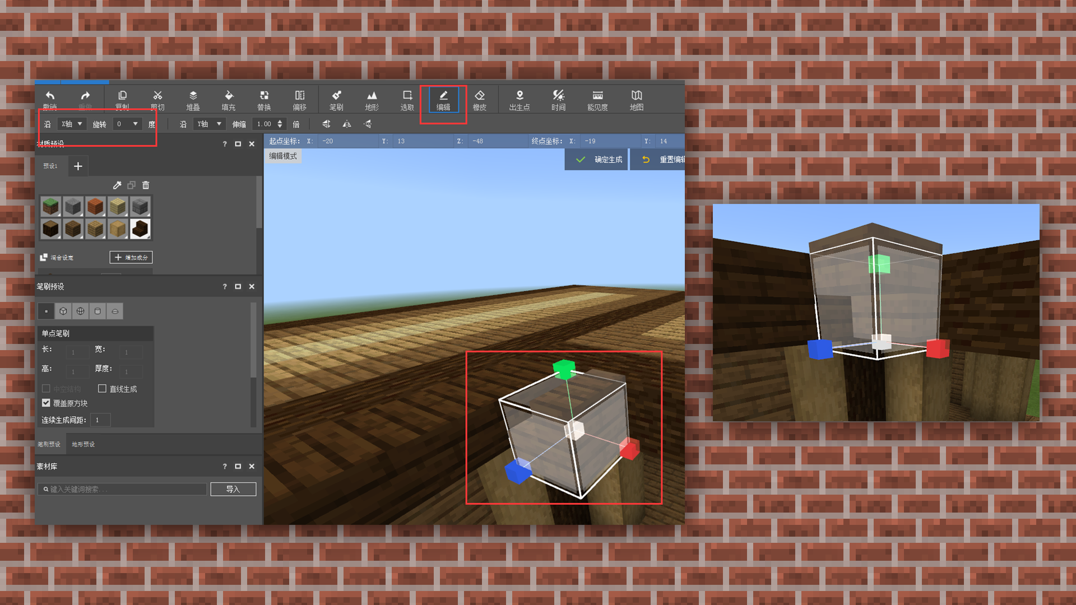
Task: Click the green Y-axis handle in viewport
Action: [x=564, y=369]
